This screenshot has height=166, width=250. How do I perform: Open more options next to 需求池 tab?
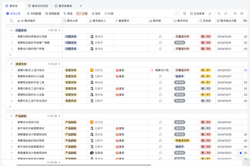[21, 6]
